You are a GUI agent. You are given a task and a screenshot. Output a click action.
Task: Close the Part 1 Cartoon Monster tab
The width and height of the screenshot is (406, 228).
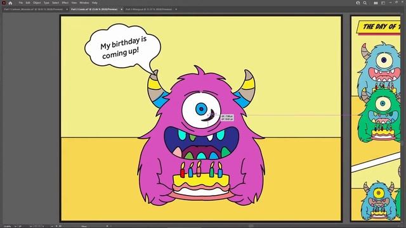[x=67, y=9]
